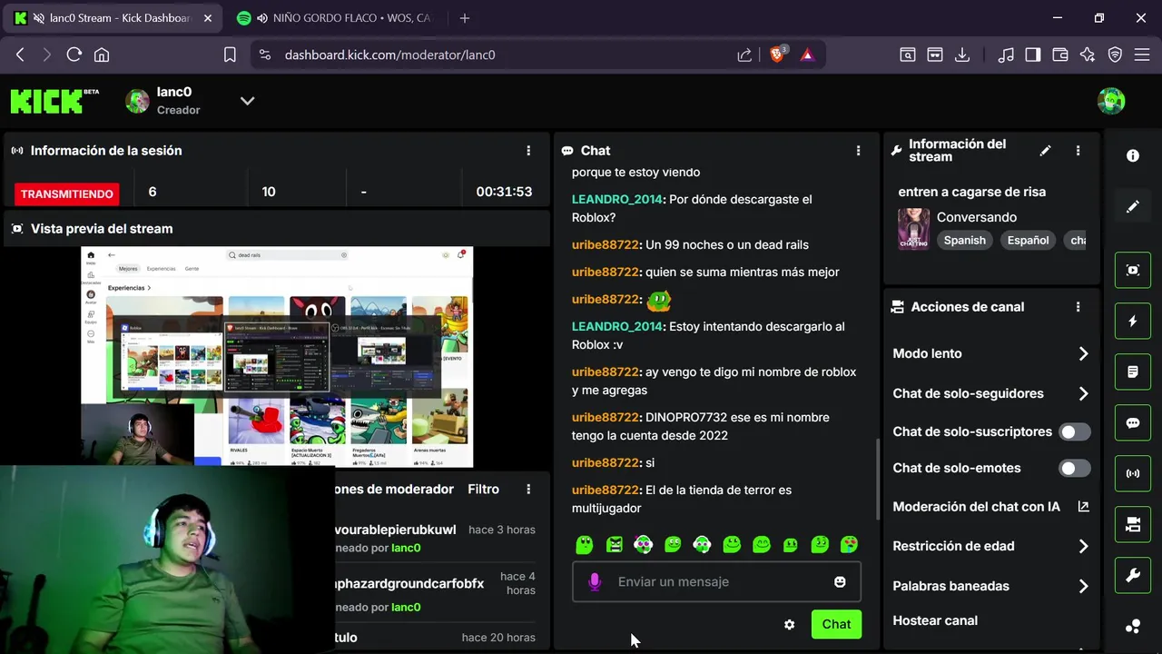Select the Spanish tag
The height and width of the screenshot is (654, 1162).
[964, 241]
